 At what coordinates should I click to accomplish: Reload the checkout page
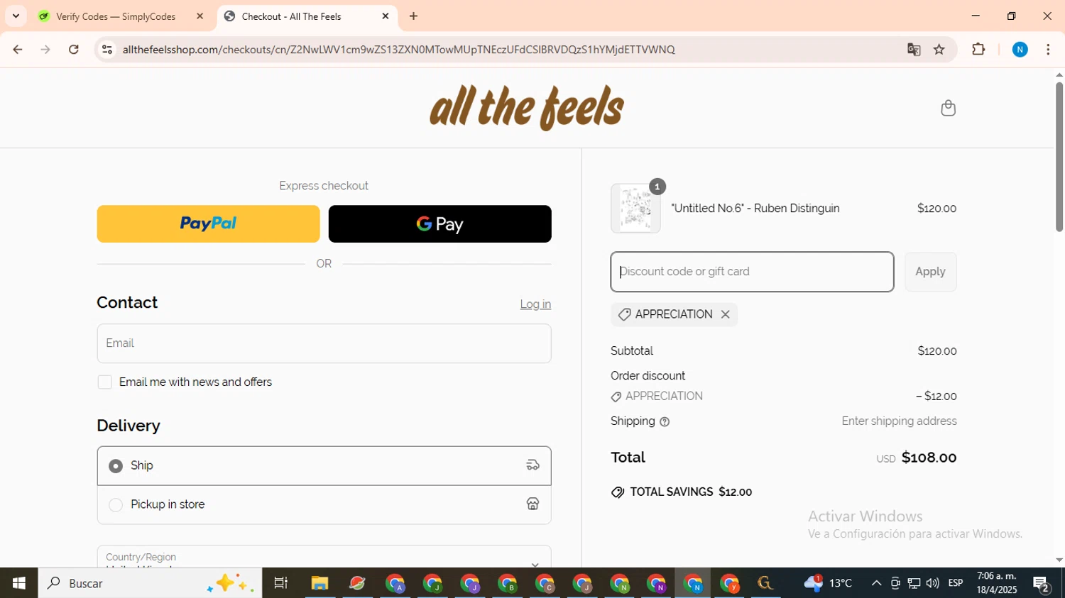(x=74, y=49)
